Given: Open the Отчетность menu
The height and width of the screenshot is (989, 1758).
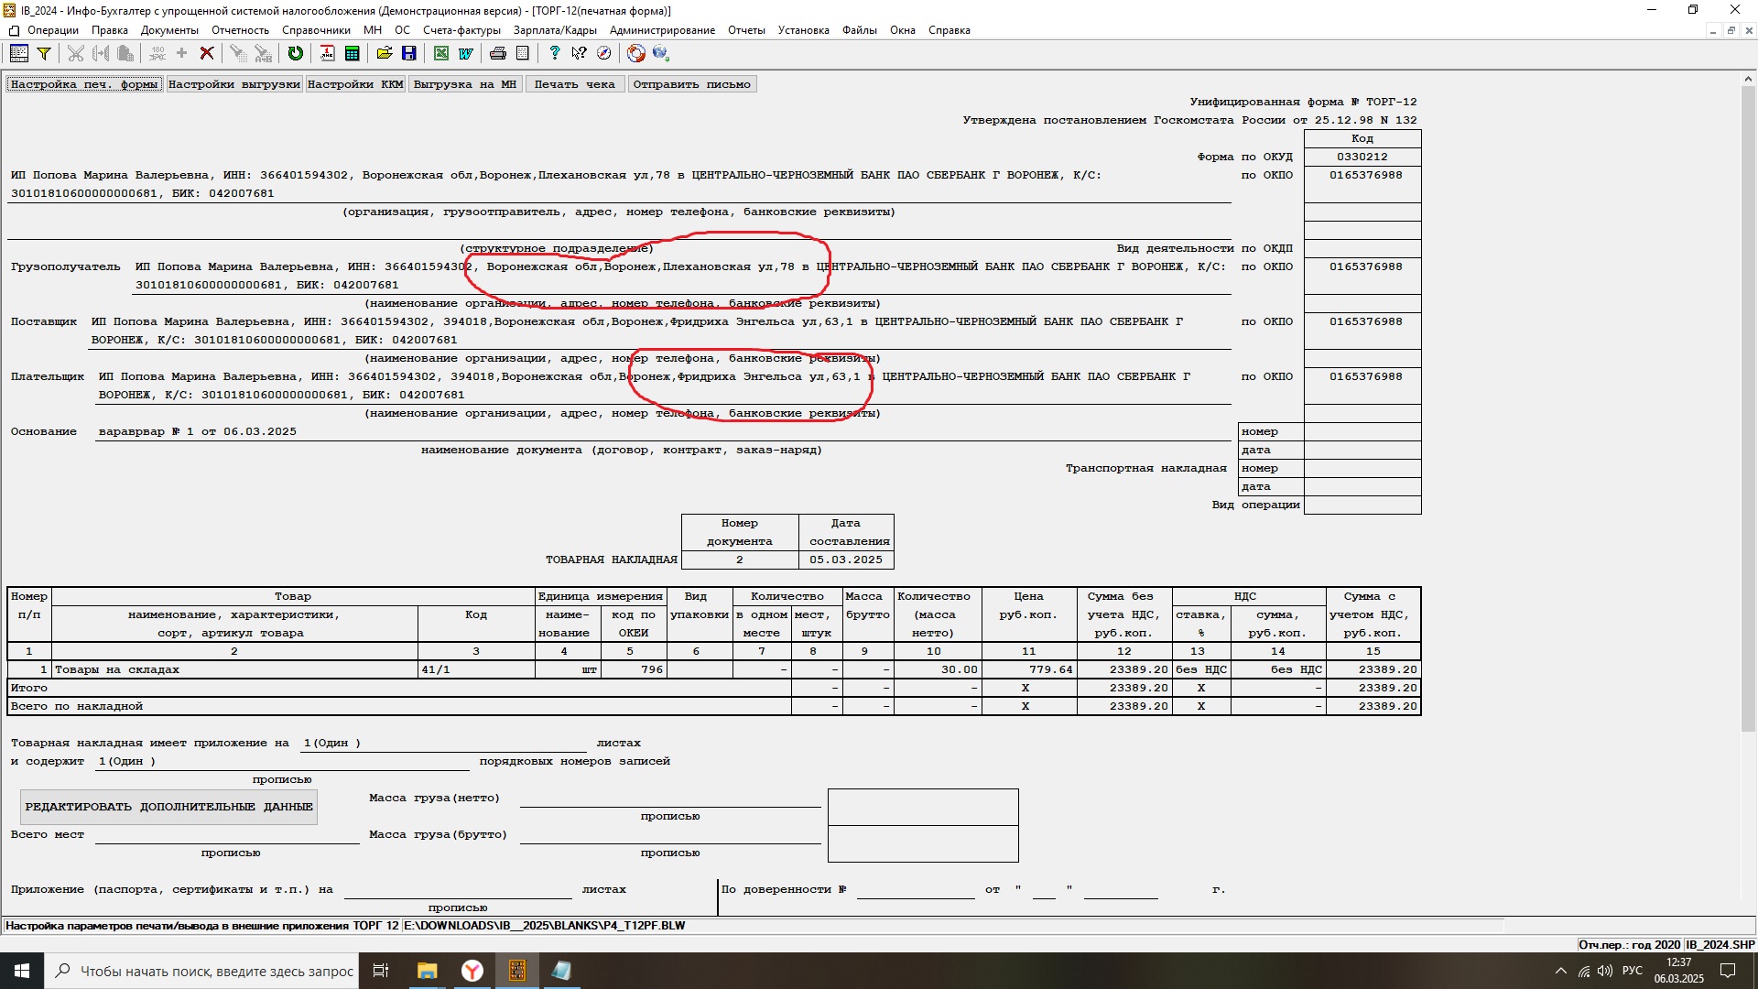Looking at the screenshot, I should [240, 30].
